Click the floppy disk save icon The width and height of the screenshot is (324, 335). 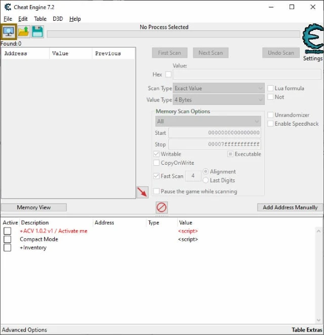[x=37, y=32]
